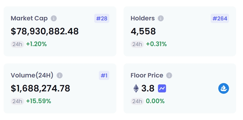
Task: Click the 24h label under Holders
Action: 137,44
